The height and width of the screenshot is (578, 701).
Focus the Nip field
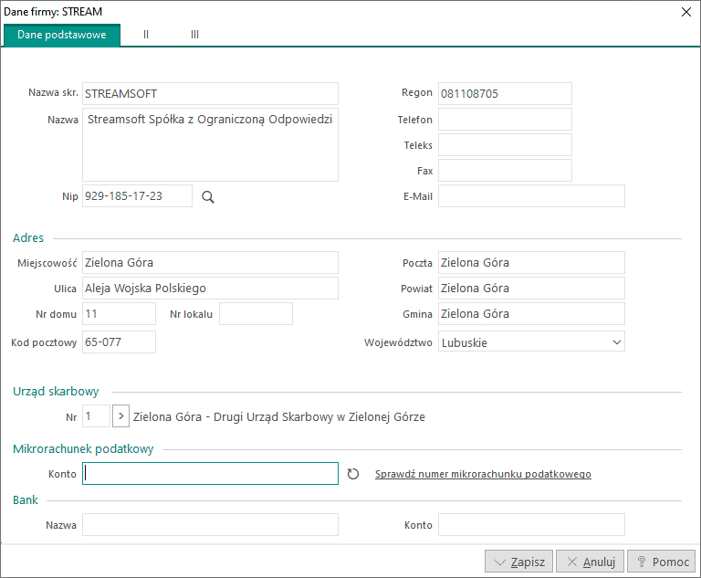[x=137, y=196]
